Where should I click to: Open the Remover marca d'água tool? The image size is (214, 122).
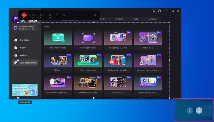coord(148,62)
